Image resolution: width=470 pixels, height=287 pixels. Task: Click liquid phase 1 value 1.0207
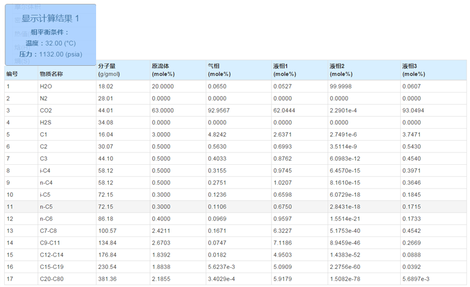tap(282, 182)
